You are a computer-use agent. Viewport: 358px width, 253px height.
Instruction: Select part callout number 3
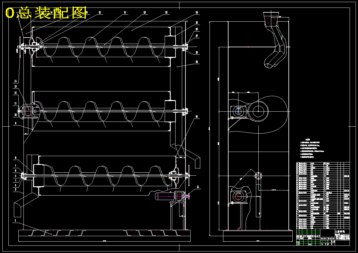tap(16, 185)
